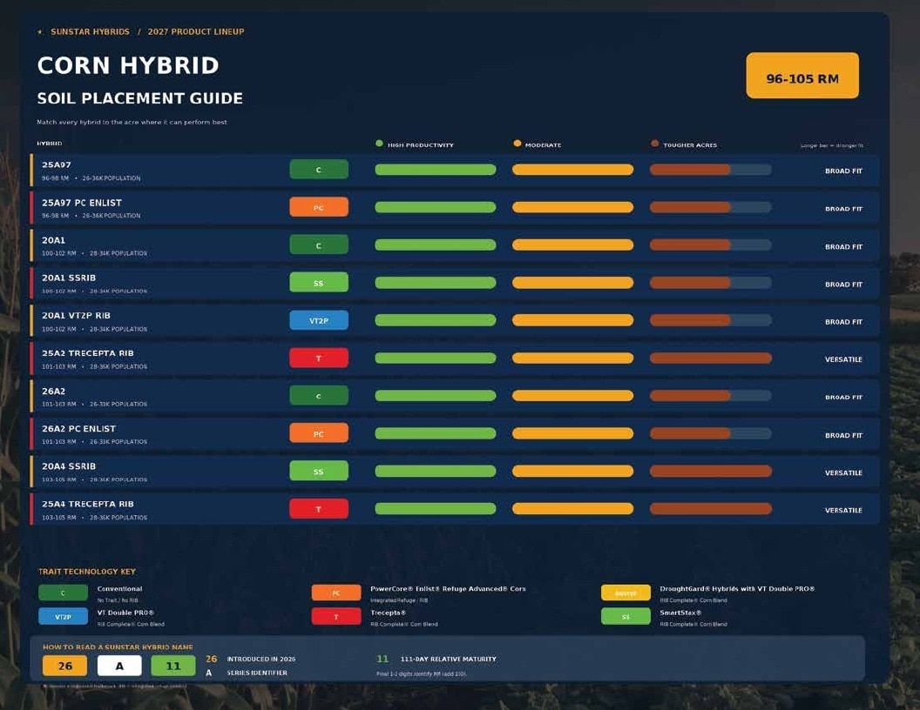Click the BROAD FIT label in the 26A2 row
Image resolution: width=920 pixels, height=710 pixels.
(x=843, y=397)
